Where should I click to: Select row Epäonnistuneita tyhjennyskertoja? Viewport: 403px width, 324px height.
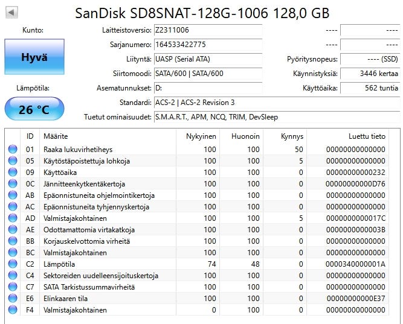pos(197,206)
